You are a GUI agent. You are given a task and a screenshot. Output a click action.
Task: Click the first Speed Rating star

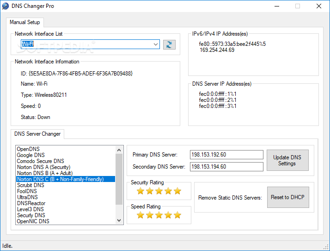(141, 215)
